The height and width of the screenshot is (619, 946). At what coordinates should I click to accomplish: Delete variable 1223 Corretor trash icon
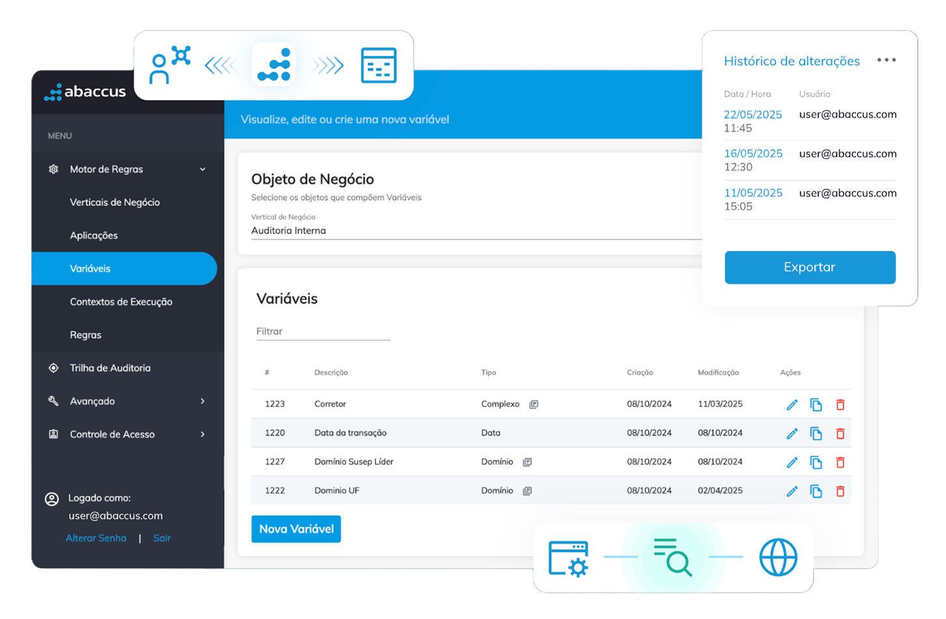(840, 405)
